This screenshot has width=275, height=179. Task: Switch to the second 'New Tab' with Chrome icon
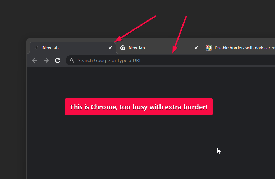pyautogui.click(x=159, y=48)
